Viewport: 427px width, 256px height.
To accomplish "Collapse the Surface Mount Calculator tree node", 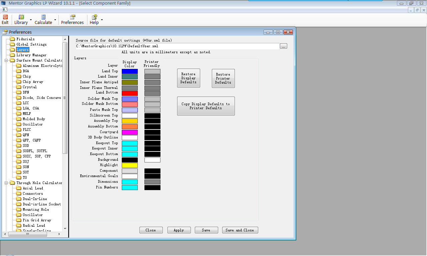I will 6,60.
